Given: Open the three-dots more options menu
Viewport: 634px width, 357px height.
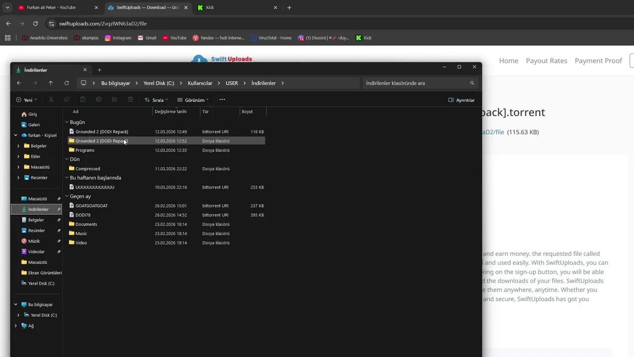Looking at the screenshot, I should point(222,100).
